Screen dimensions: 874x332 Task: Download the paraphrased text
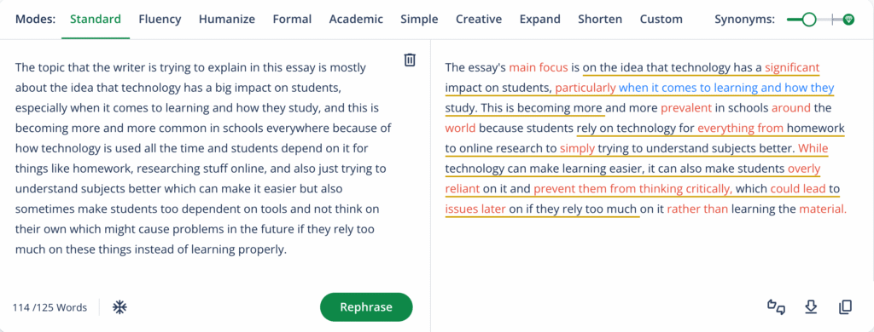pos(811,307)
